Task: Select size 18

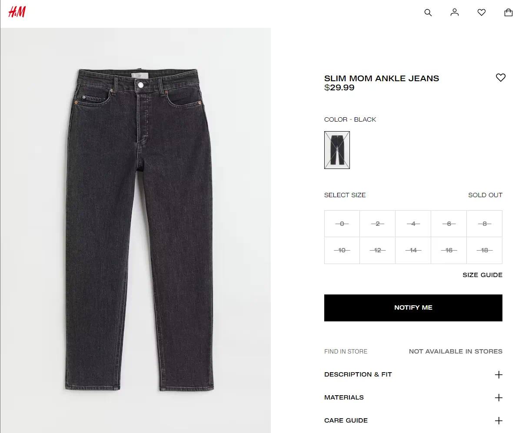Action: click(x=485, y=250)
